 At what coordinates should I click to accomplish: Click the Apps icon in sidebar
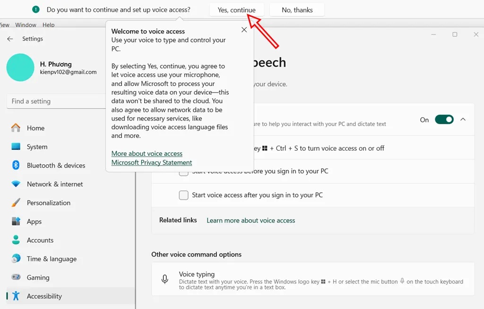16,222
